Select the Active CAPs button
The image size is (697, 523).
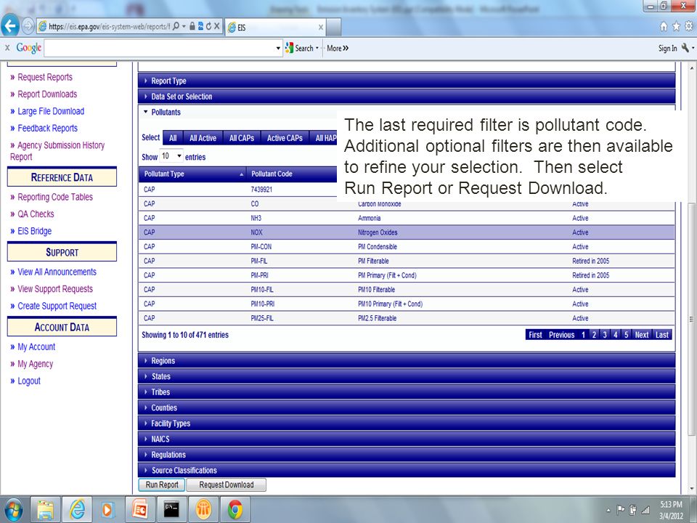[x=285, y=138]
